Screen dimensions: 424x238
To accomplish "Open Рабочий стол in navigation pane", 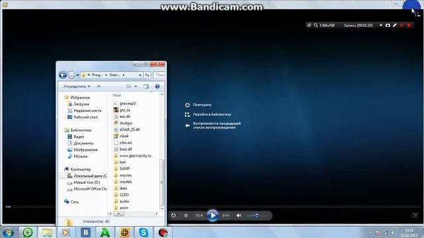I will 83,117.
